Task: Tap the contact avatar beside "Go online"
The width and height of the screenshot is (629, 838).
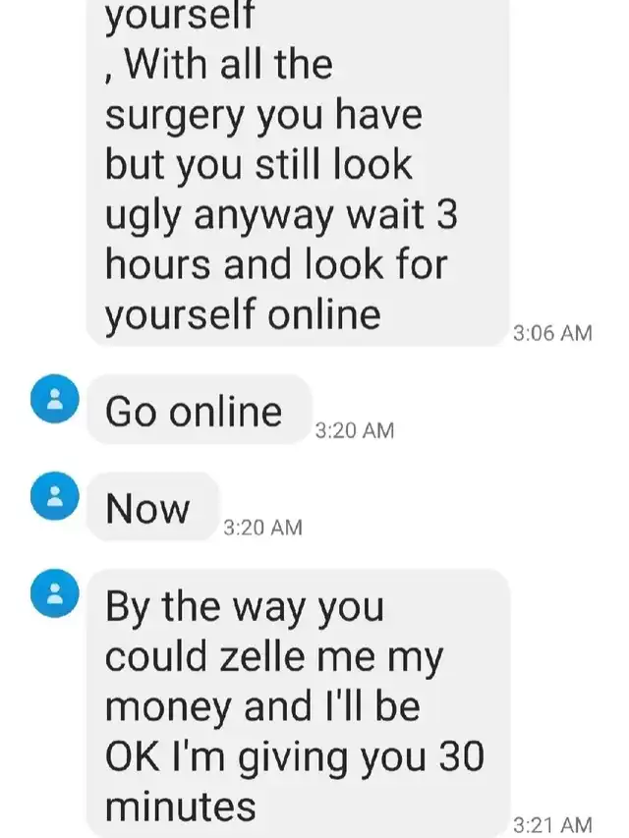Action: point(55,399)
